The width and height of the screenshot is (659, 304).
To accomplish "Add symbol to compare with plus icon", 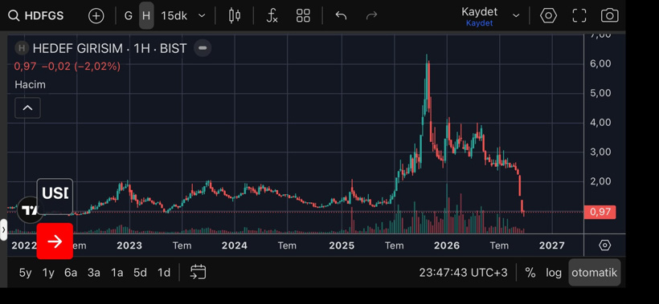I will 96,16.
